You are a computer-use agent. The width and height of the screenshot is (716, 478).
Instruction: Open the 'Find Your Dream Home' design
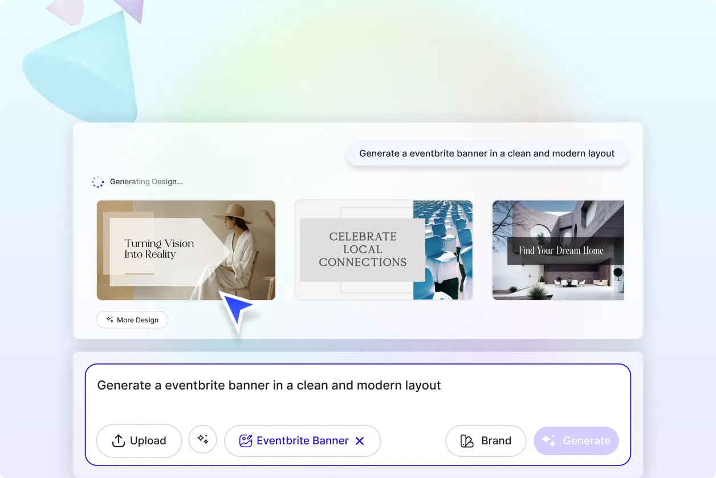pos(558,250)
